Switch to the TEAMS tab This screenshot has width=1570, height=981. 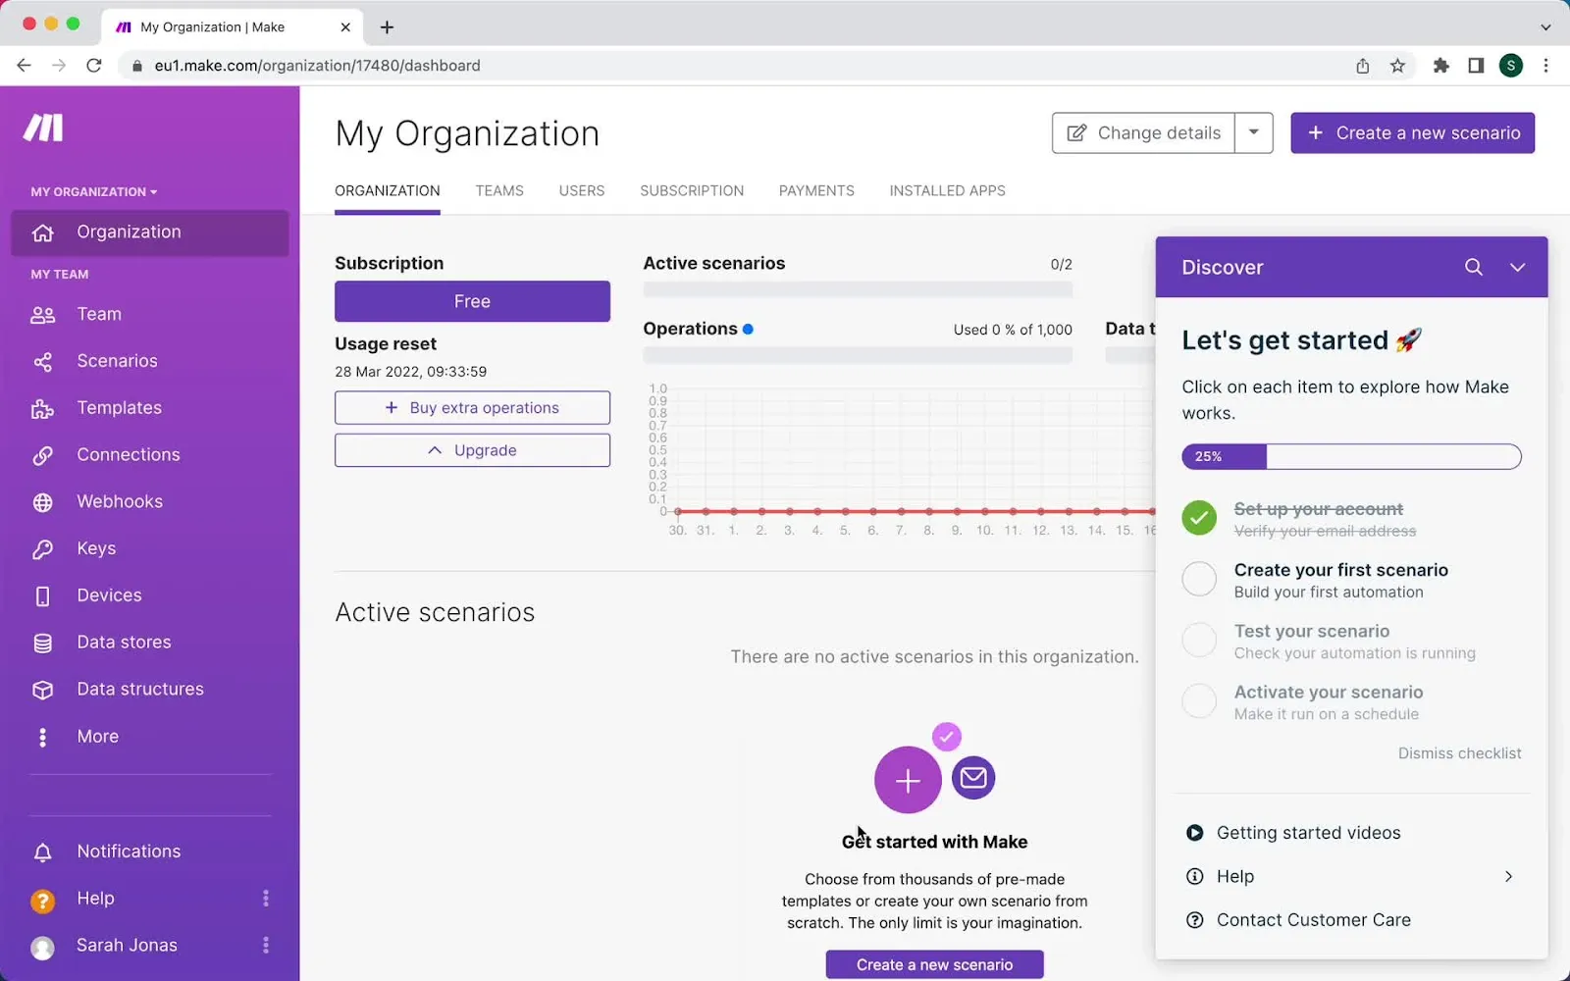499,191
